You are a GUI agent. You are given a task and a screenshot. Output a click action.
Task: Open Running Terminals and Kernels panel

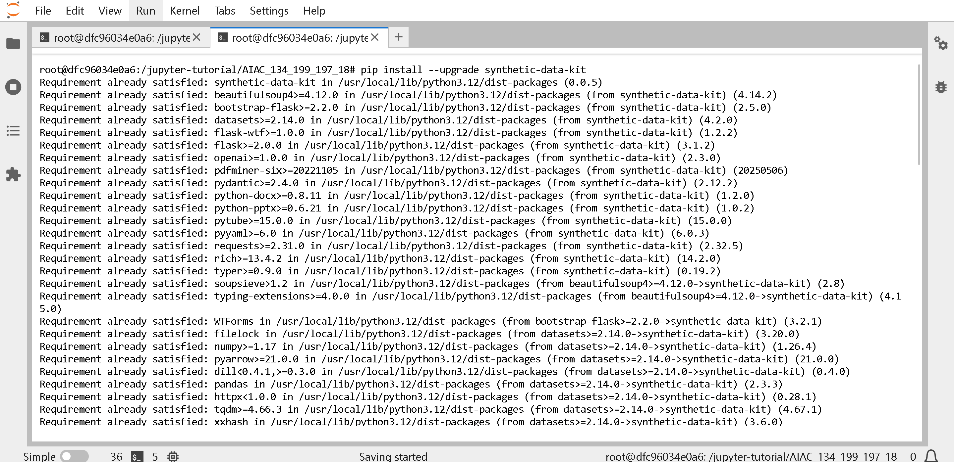[13, 87]
